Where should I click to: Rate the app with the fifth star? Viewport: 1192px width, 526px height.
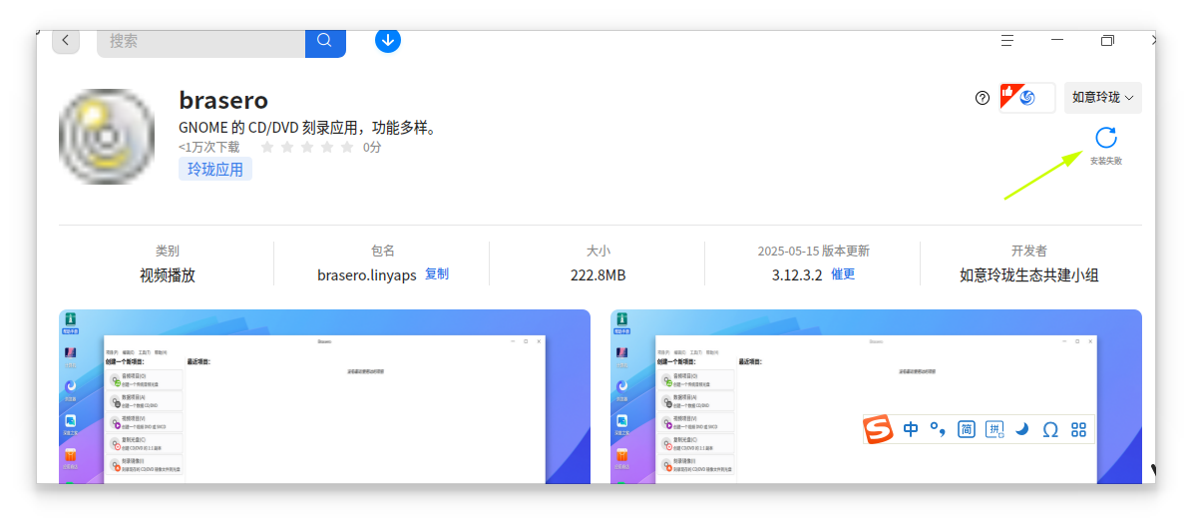click(x=347, y=147)
